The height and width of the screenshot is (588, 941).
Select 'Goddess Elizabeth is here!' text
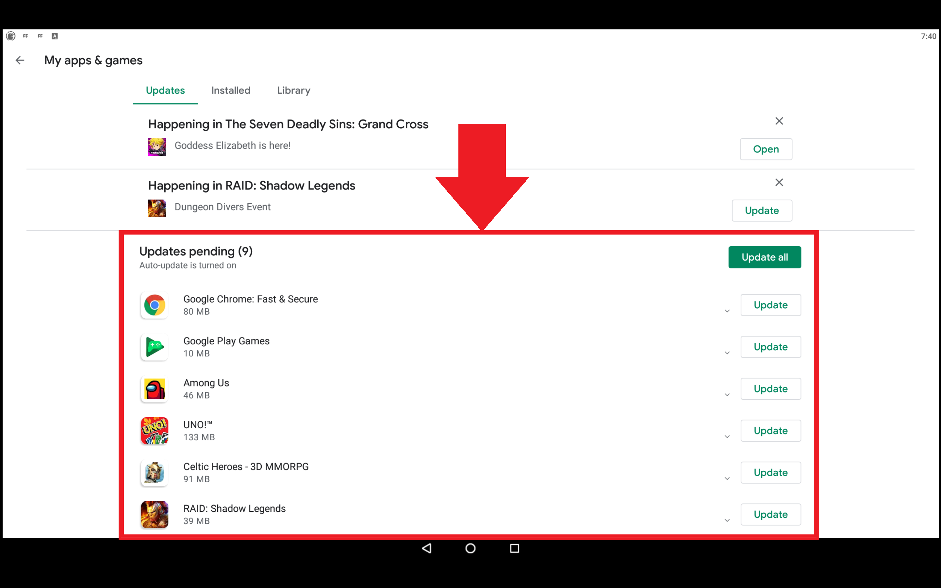233,146
